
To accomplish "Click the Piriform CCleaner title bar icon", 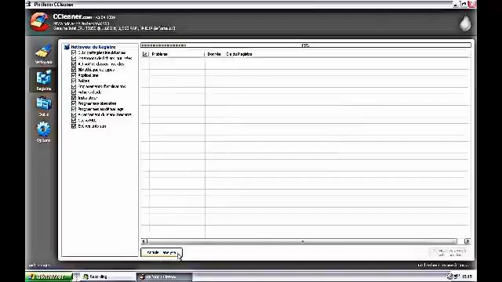I will coord(29,4).
